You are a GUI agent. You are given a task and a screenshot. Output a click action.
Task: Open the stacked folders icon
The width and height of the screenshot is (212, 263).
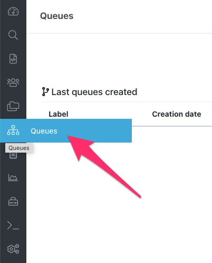click(13, 106)
